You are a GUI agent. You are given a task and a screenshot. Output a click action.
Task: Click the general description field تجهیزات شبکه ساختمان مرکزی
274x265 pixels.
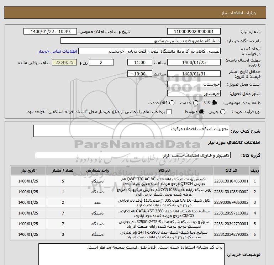coord(131,131)
